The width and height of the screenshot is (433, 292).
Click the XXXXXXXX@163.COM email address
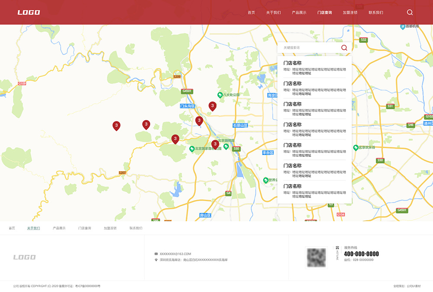[x=175, y=254]
